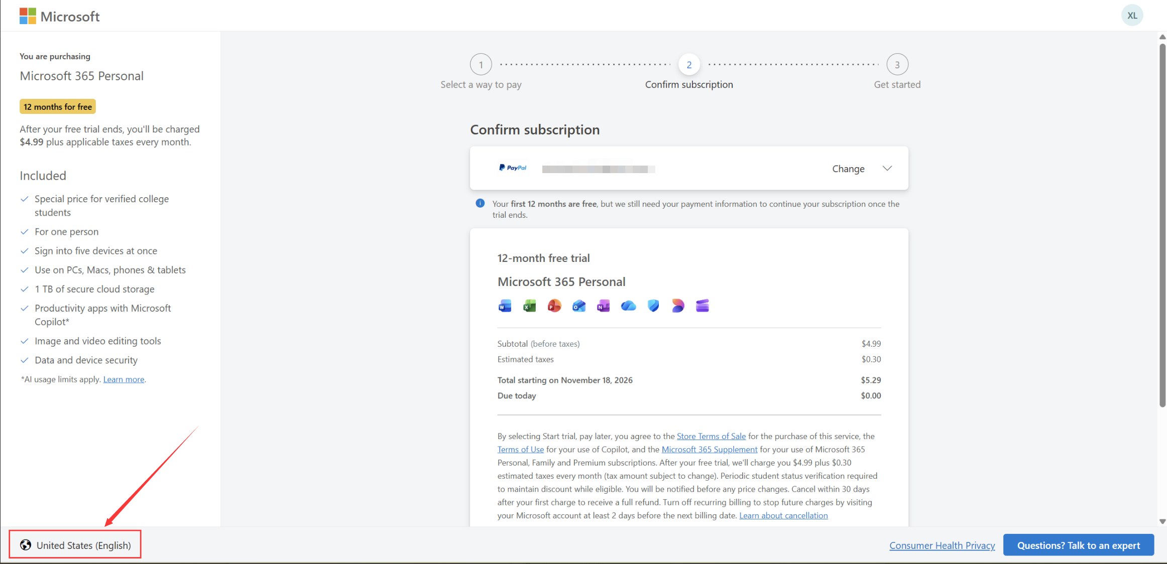Select step 3 Get started
Viewport: 1167px width, 564px height.
[x=897, y=65]
